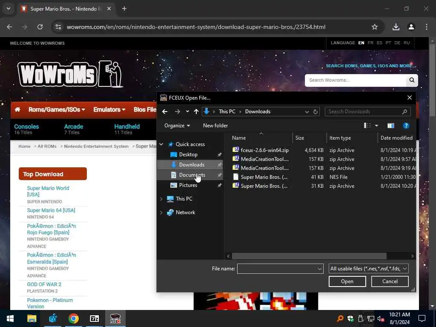Select Network in navigation pane
This screenshot has width=436, height=327.
185,212
